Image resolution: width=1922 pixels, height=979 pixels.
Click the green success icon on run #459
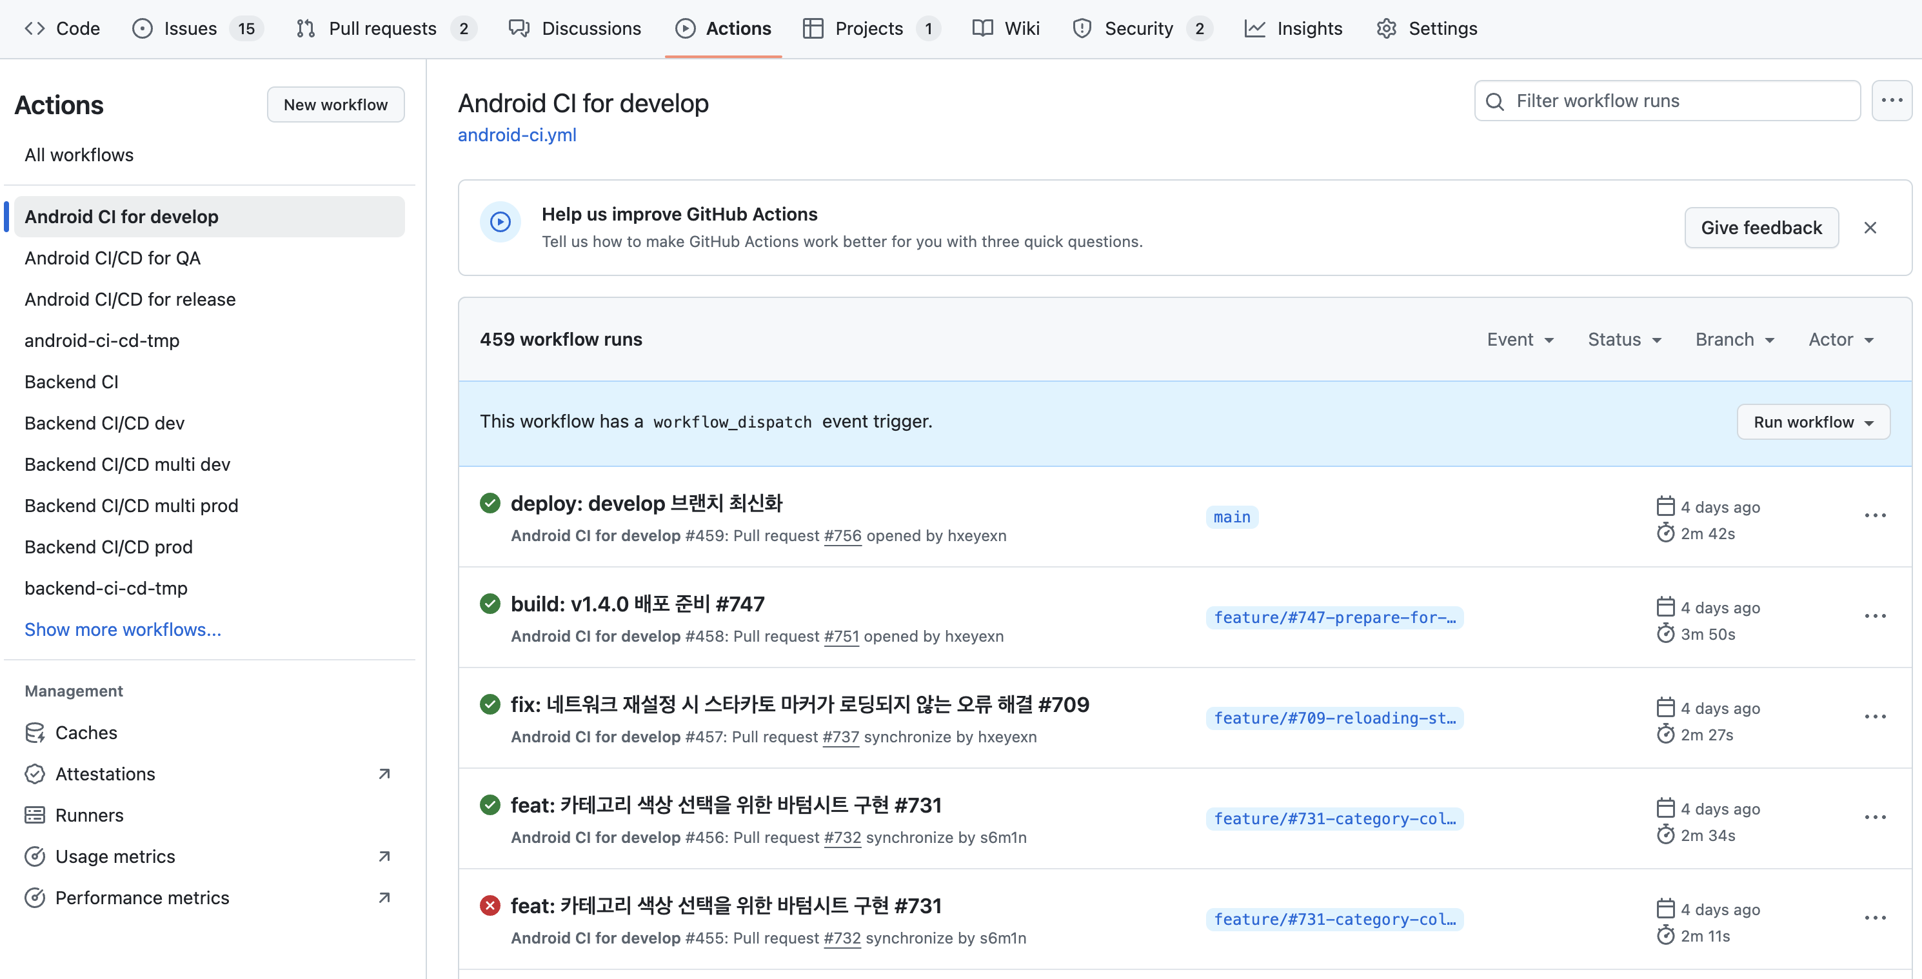click(490, 503)
